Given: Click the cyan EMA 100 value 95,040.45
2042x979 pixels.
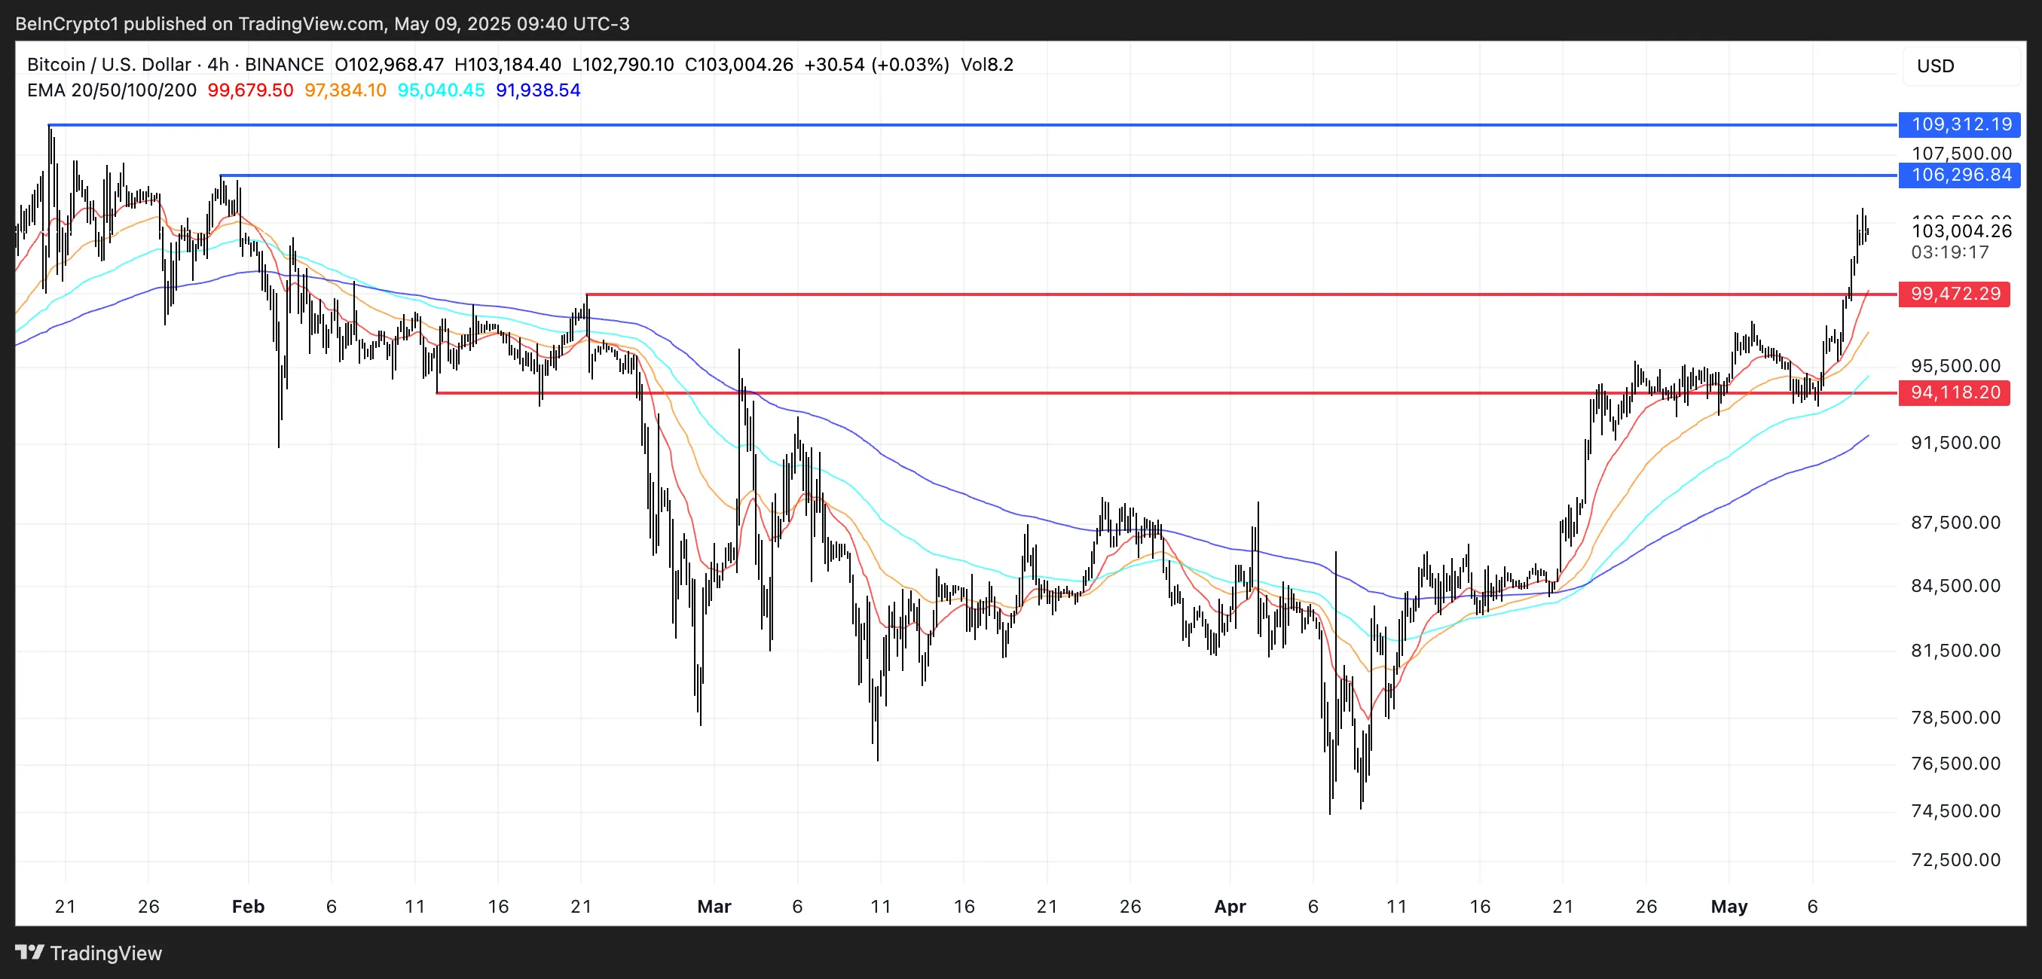Looking at the screenshot, I should [441, 90].
